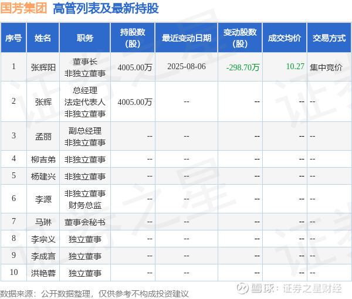This screenshot has height=299, width=352.
Task: Click 李成言's 独立董事 position cell
Action: coord(85,256)
